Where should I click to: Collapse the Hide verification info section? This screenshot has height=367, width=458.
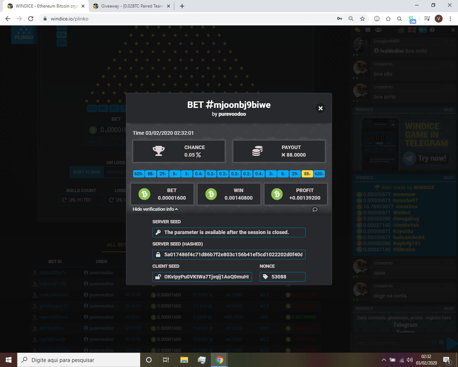[x=155, y=209]
